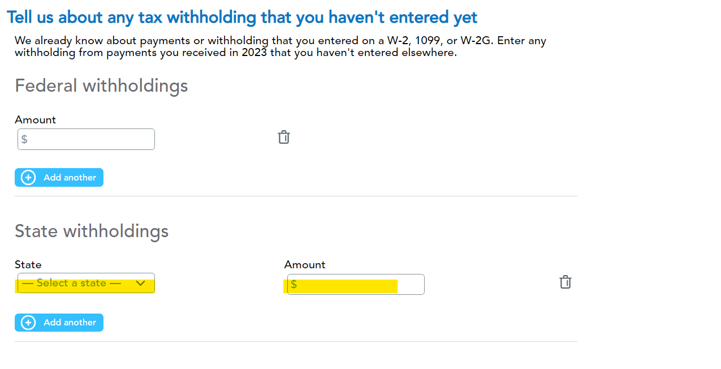The width and height of the screenshot is (721, 369).
Task: Delete the state withholding entry with trash icon
Action: pos(565,282)
